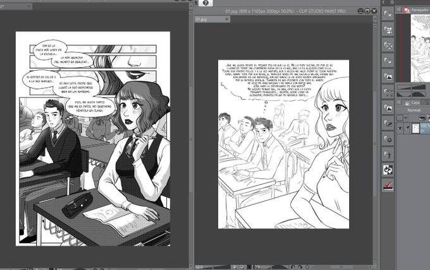
Task: Click the red checkmark icon in quick access
Action: [388, 185]
